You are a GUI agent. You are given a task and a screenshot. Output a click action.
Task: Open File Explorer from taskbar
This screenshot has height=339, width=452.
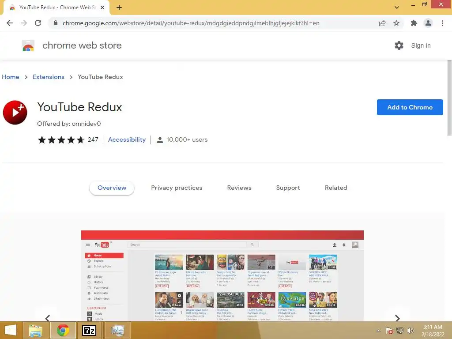(x=36, y=330)
